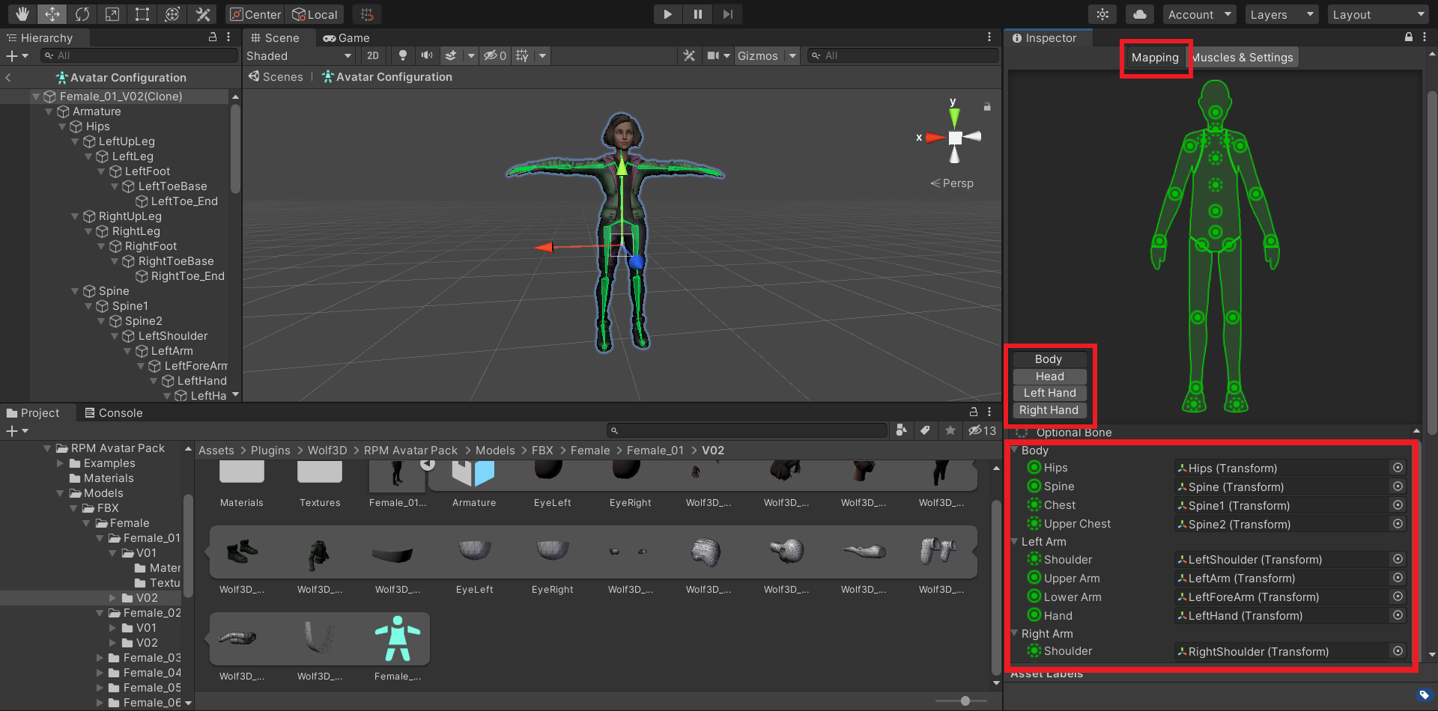Select the Move tool
Screen dimensions: 1438x711
[52, 14]
